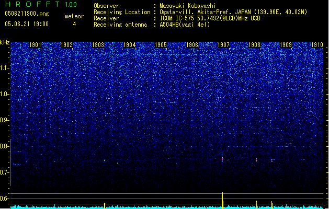This screenshot has width=329, height=209.
Task: Click the kHz axis unit label
Action: point(5,42)
